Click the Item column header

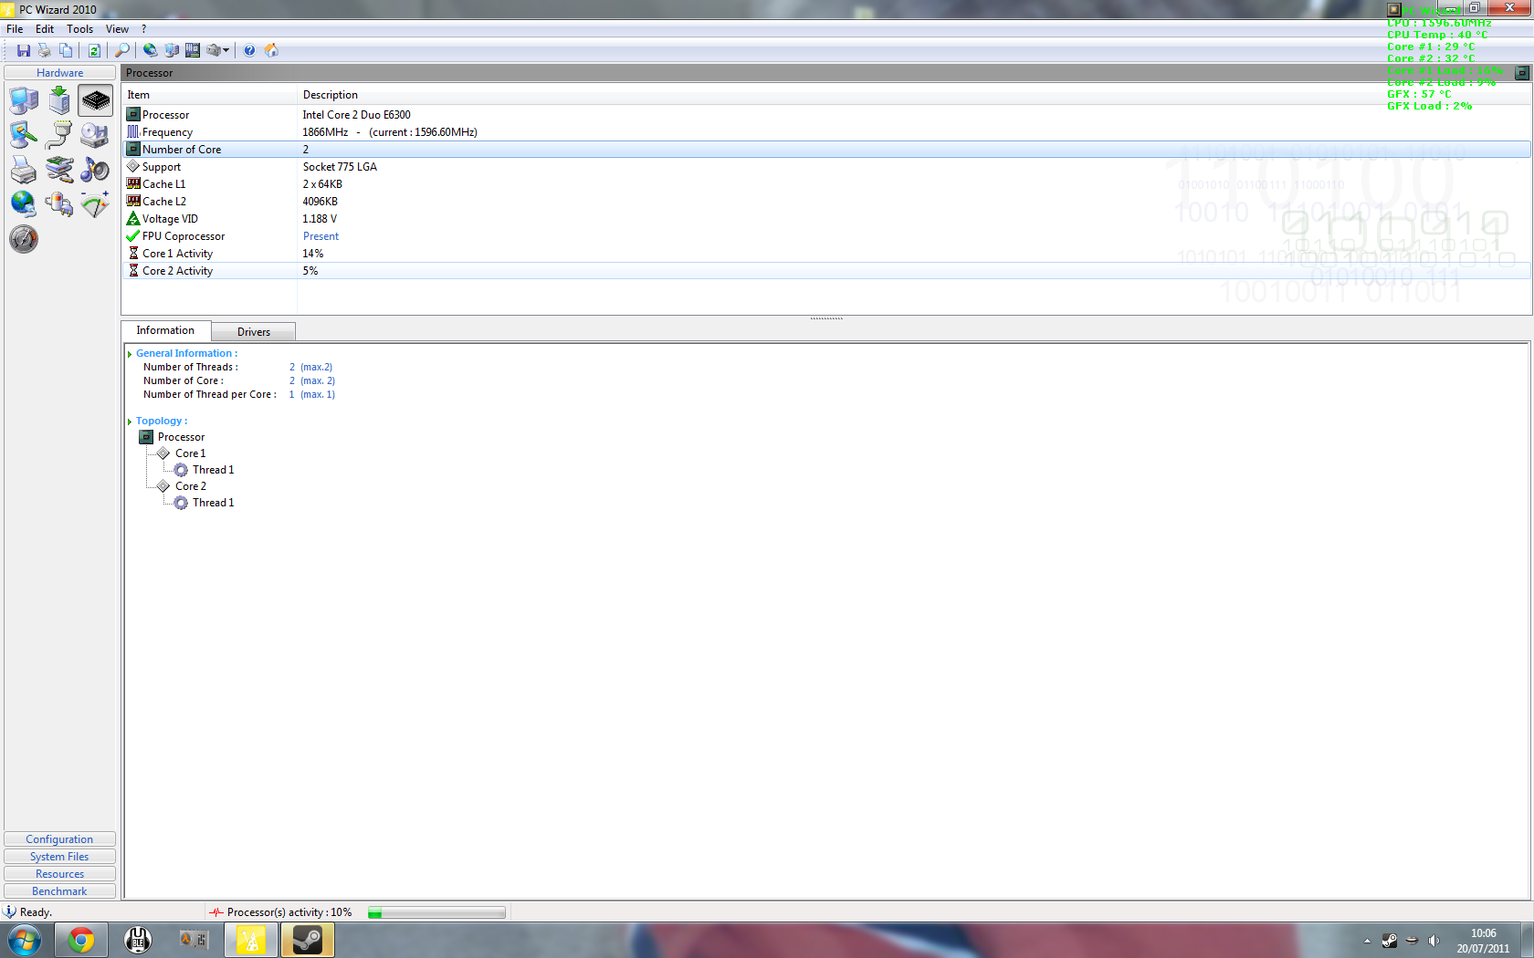coord(210,95)
